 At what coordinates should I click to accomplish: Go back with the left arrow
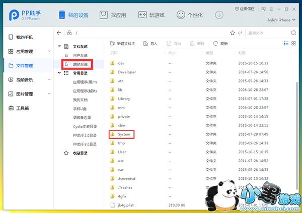click(59, 33)
